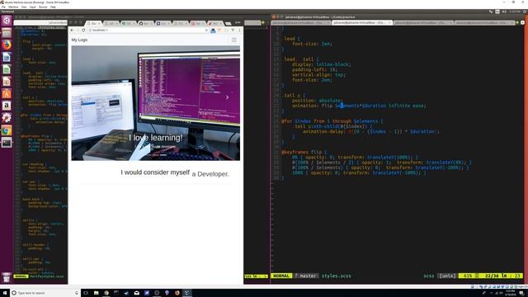
Task: Open Ubuntu Software Center in the launcher
Action: coord(7,93)
